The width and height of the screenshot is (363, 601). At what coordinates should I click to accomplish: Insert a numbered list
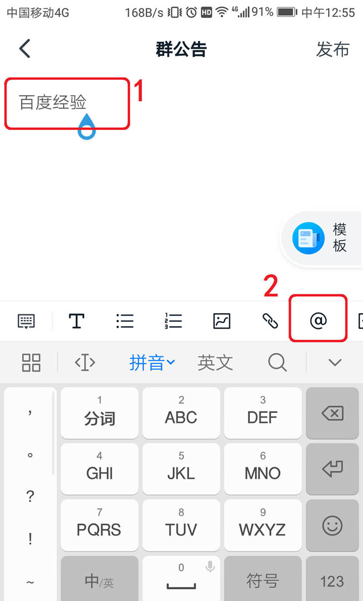173,321
